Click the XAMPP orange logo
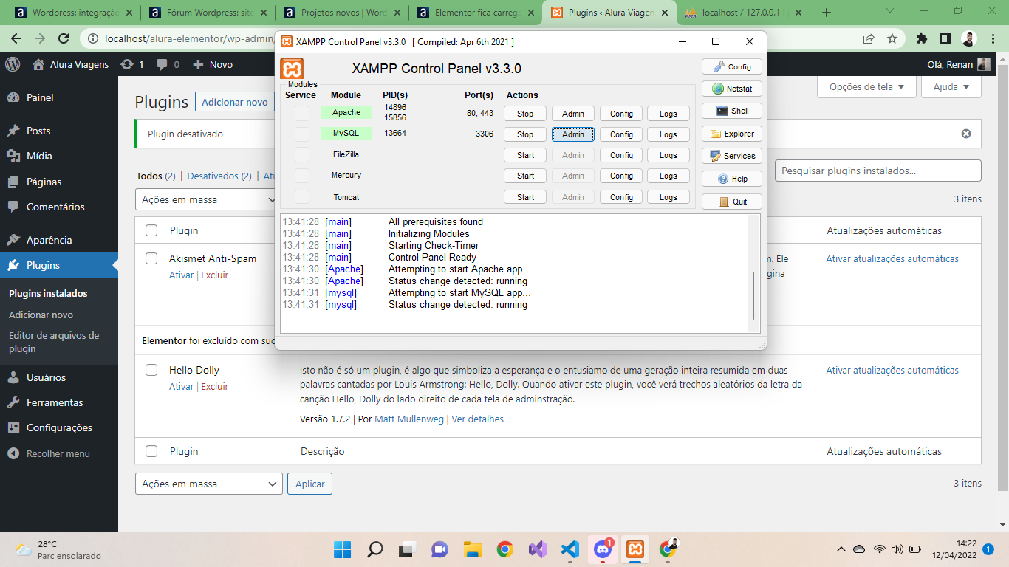1009x567 pixels. point(292,69)
